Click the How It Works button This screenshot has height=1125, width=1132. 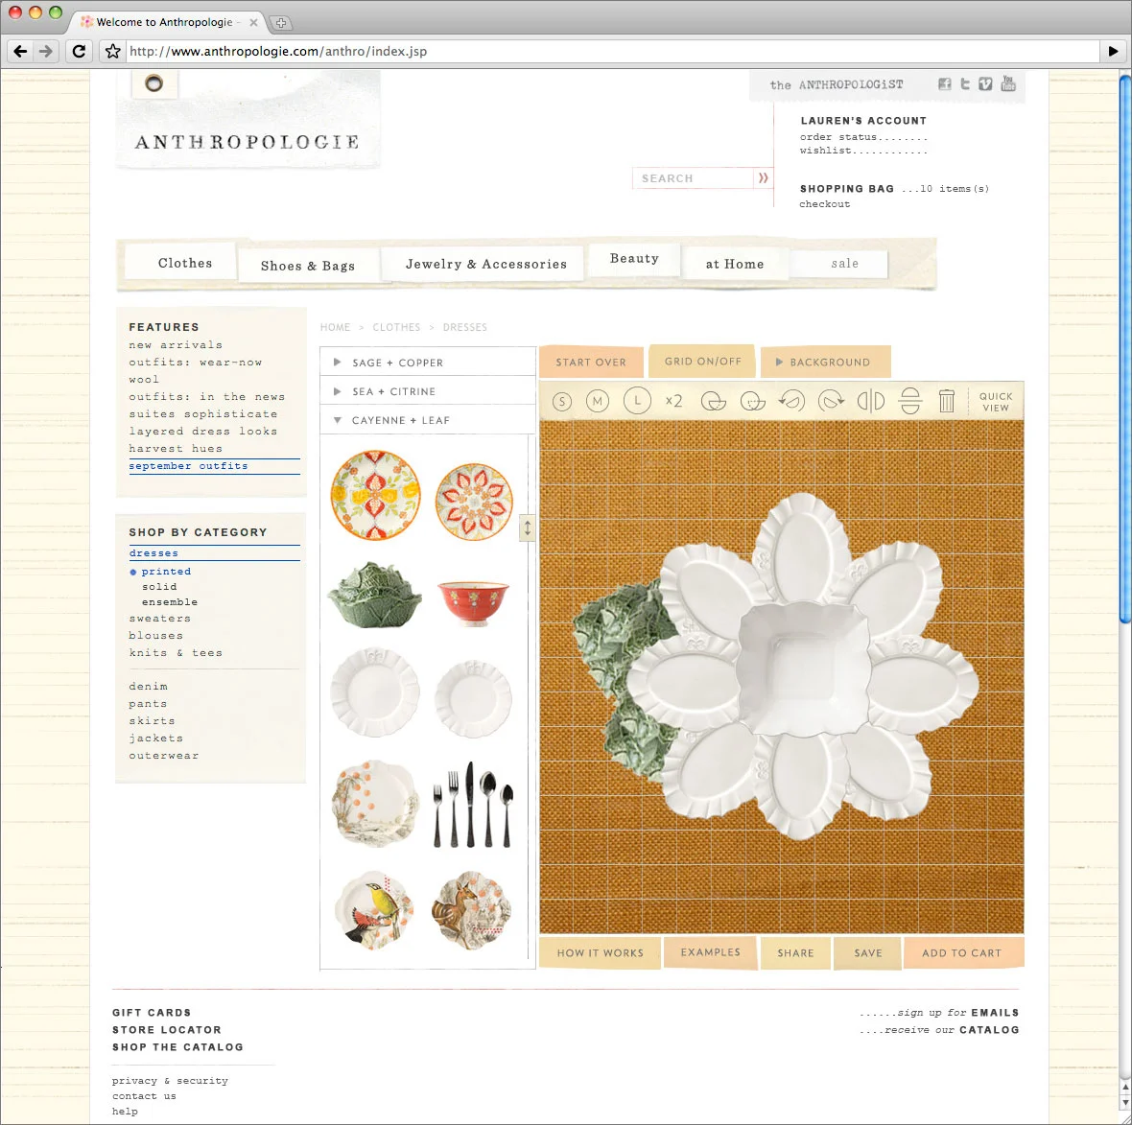(600, 953)
